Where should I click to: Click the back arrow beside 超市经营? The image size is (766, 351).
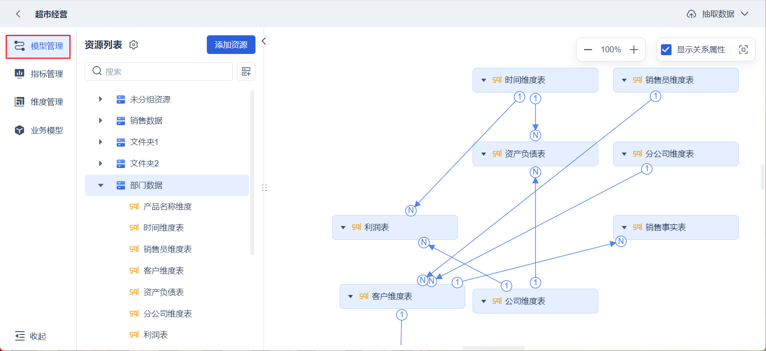(18, 14)
